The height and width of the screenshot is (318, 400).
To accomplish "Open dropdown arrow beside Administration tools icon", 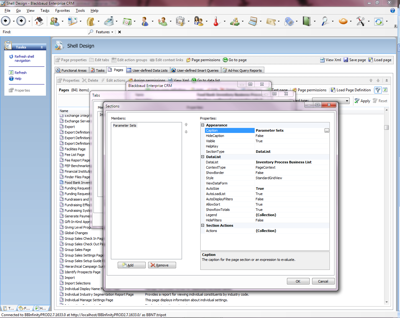I will (369, 21).
